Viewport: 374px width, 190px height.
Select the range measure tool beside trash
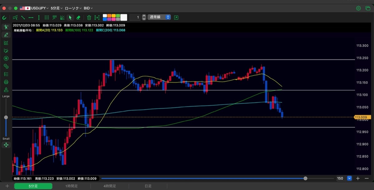pyautogui.click(x=97, y=17)
